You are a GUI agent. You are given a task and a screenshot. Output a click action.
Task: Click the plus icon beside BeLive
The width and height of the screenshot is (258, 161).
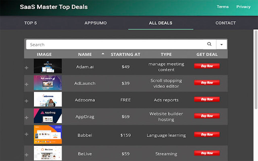[x=26, y=154]
